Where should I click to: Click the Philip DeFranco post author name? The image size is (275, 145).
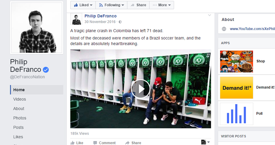pos(101,16)
